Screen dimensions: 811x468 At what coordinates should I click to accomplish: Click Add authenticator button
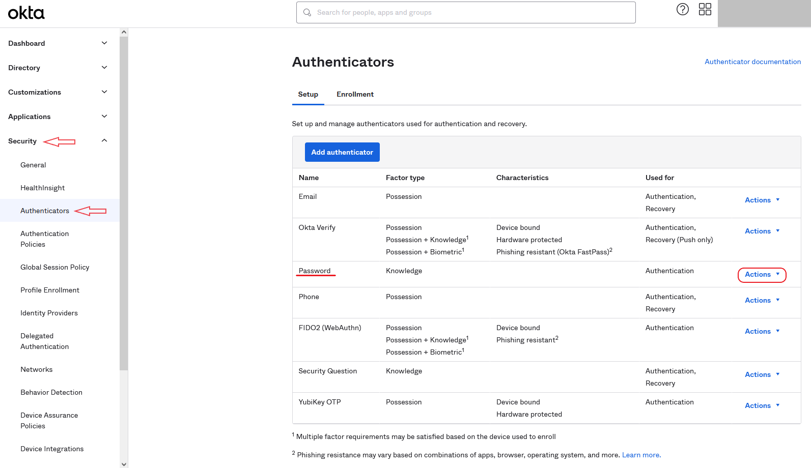coord(342,152)
